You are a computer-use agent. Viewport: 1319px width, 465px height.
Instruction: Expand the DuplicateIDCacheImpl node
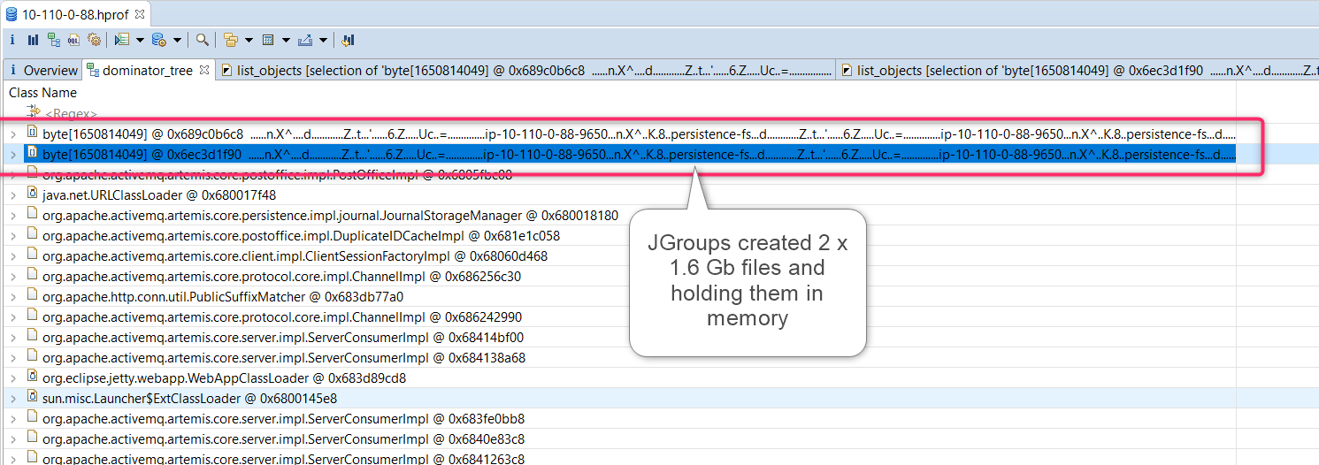(12, 236)
